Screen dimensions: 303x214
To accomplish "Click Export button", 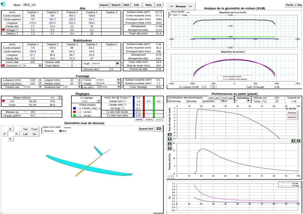I will click(116, 5).
